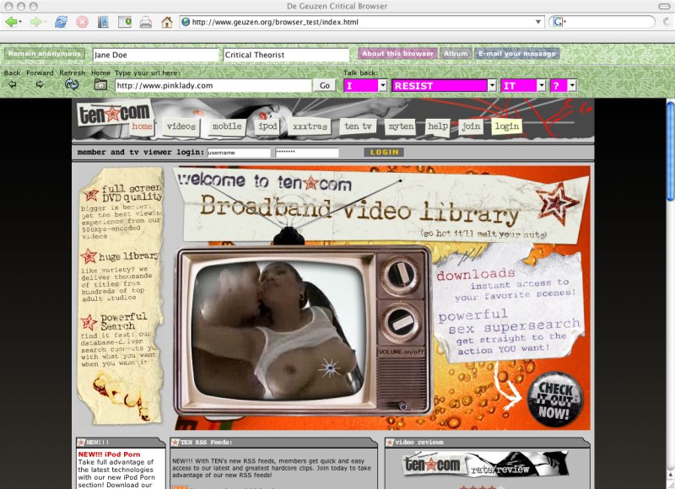Viewport: 675px width, 489px height.
Task: Click the scrollbar arrow at the bottom right
Action: [671, 476]
